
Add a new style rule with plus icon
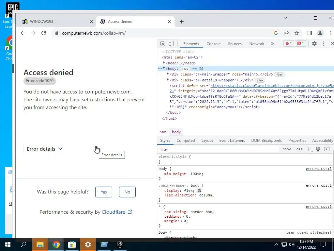click(x=309, y=149)
